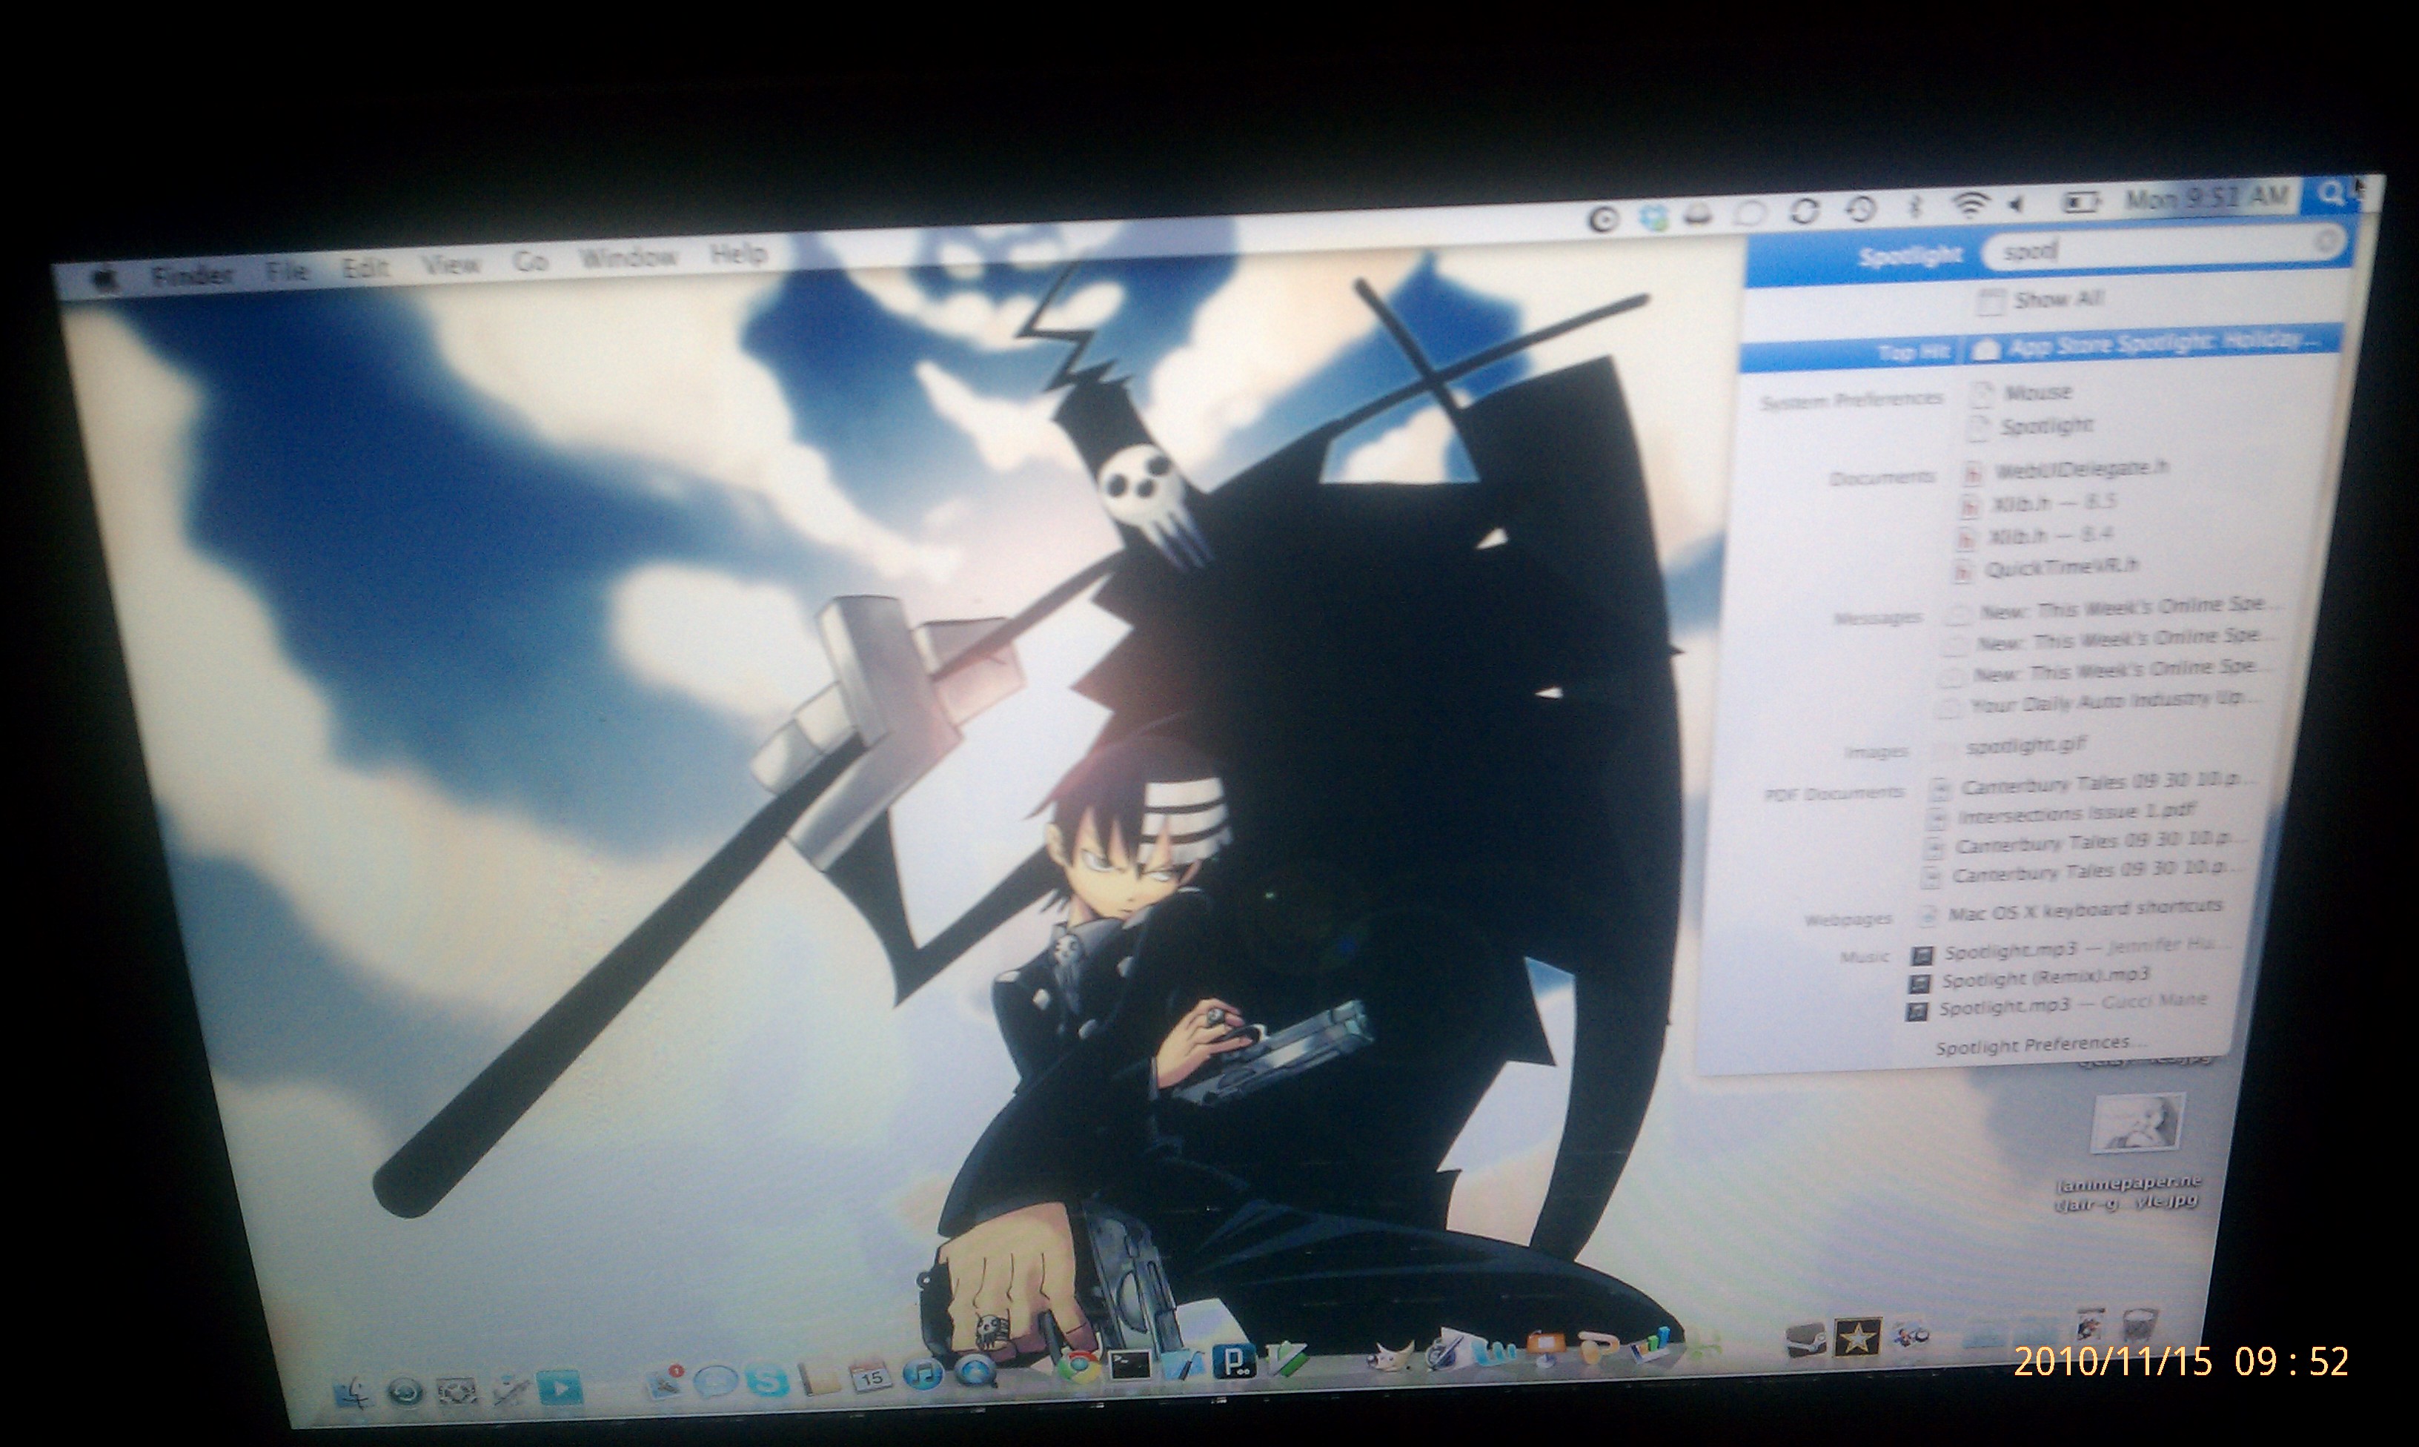
Task: Open the dark blue P app icon
Action: (x=1234, y=1361)
